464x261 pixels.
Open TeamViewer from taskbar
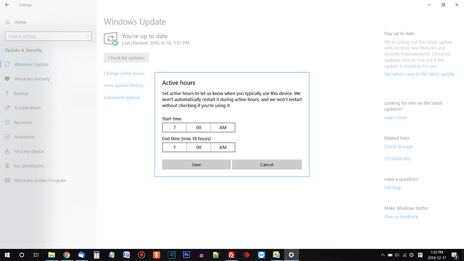pyautogui.click(x=261, y=255)
